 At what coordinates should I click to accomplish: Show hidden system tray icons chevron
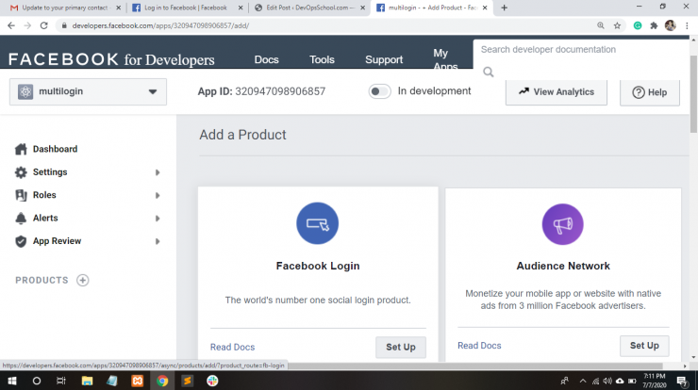(x=583, y=381)
